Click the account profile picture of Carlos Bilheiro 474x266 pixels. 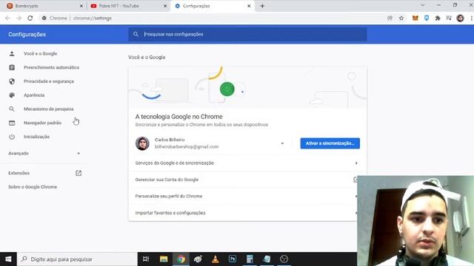(142, 143)
